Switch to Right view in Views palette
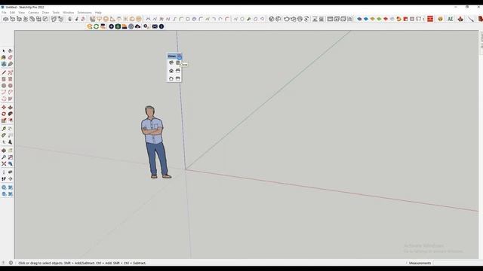Viewport: 483px width, 271px height. tap(178, 71)
